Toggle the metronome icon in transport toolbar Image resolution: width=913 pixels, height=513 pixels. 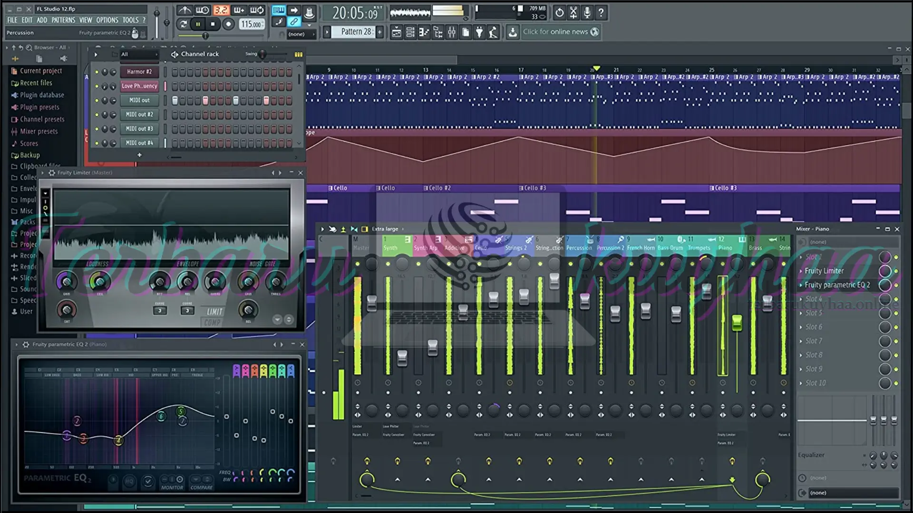point(185,10)
